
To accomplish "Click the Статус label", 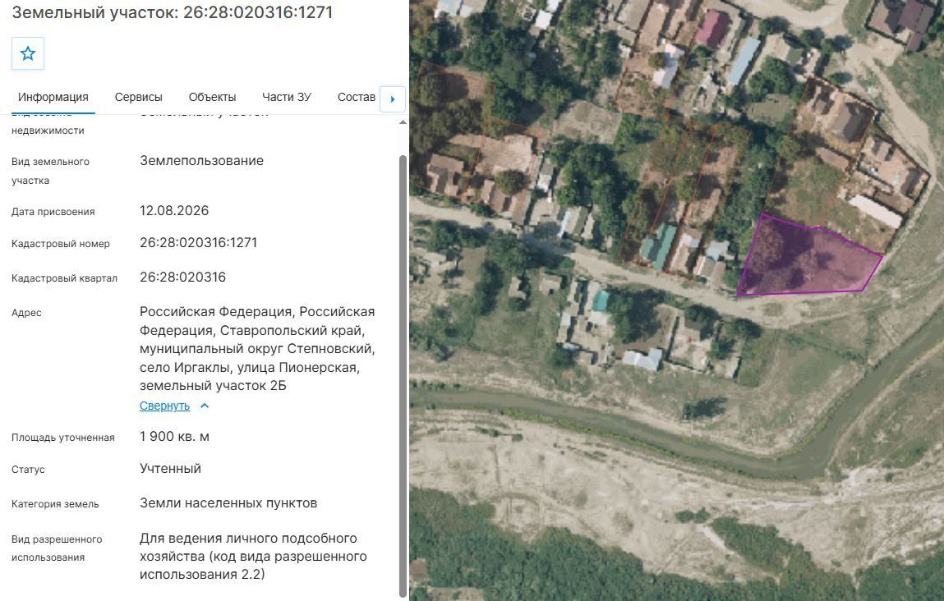I will click(28, 470).
